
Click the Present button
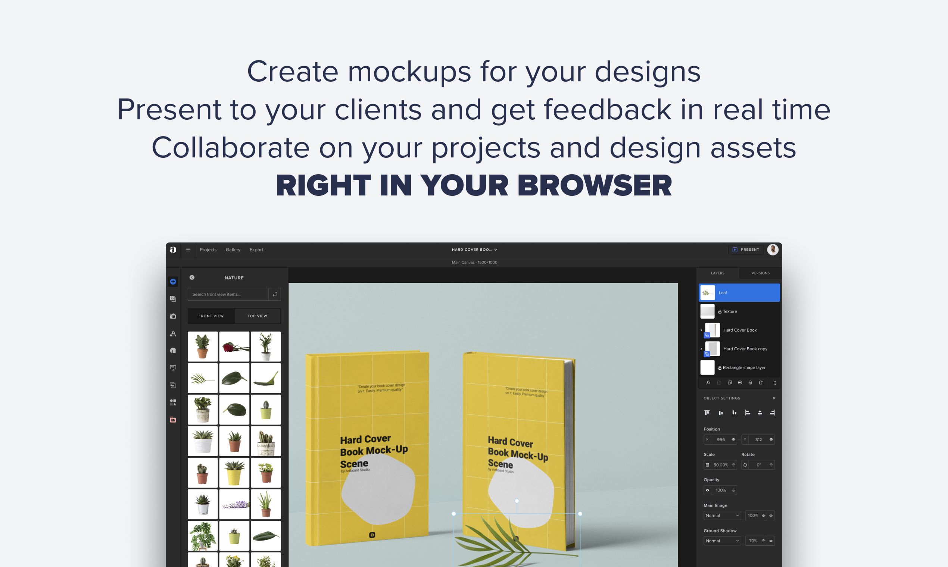[x=746, y=250]
